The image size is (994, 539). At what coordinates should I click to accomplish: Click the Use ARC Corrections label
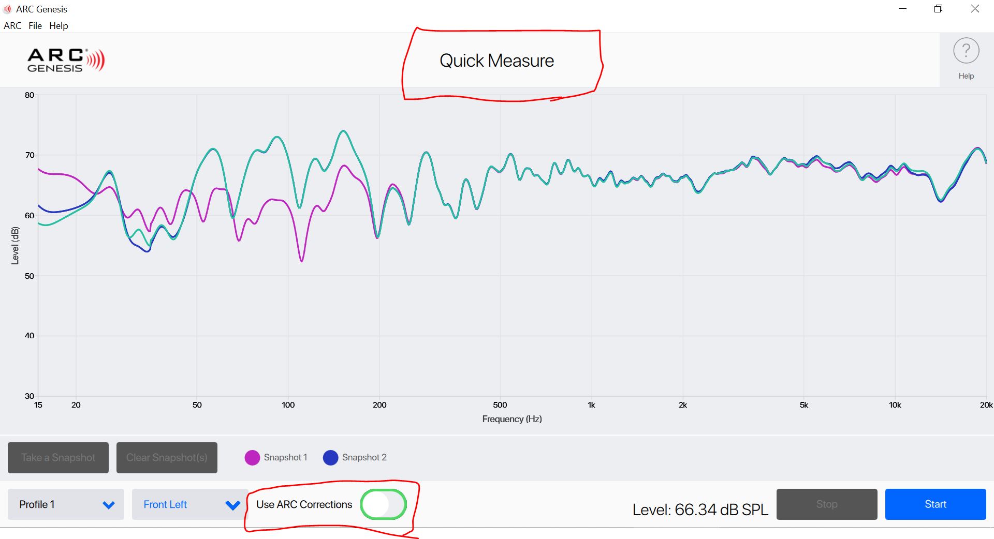pyautogui.click(x=304, y=504)
